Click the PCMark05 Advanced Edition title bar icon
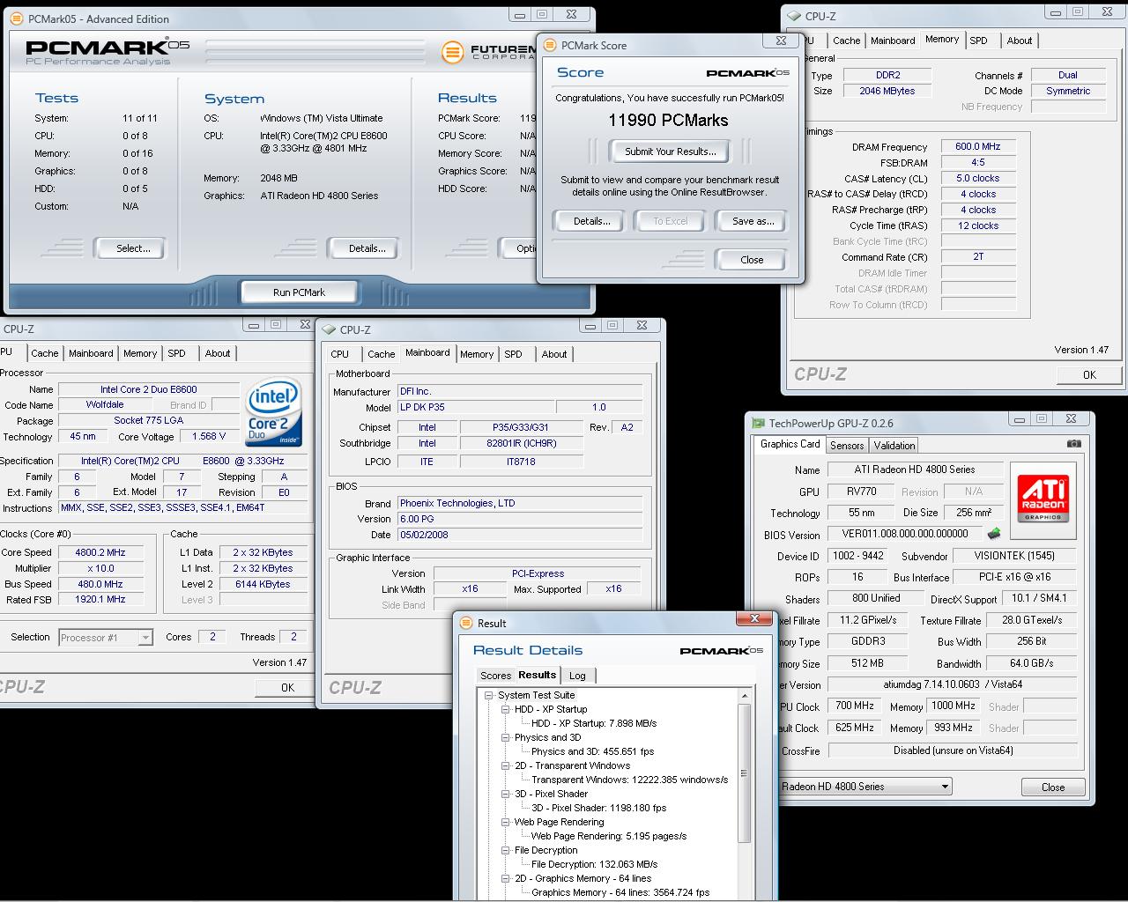 [17, 18]
